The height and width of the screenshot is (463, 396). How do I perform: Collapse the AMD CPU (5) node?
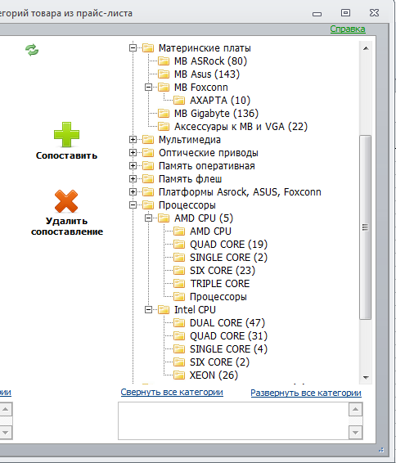[149, 218]
